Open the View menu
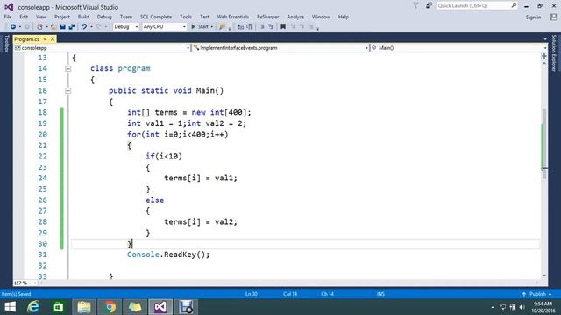 coord(41,17)
